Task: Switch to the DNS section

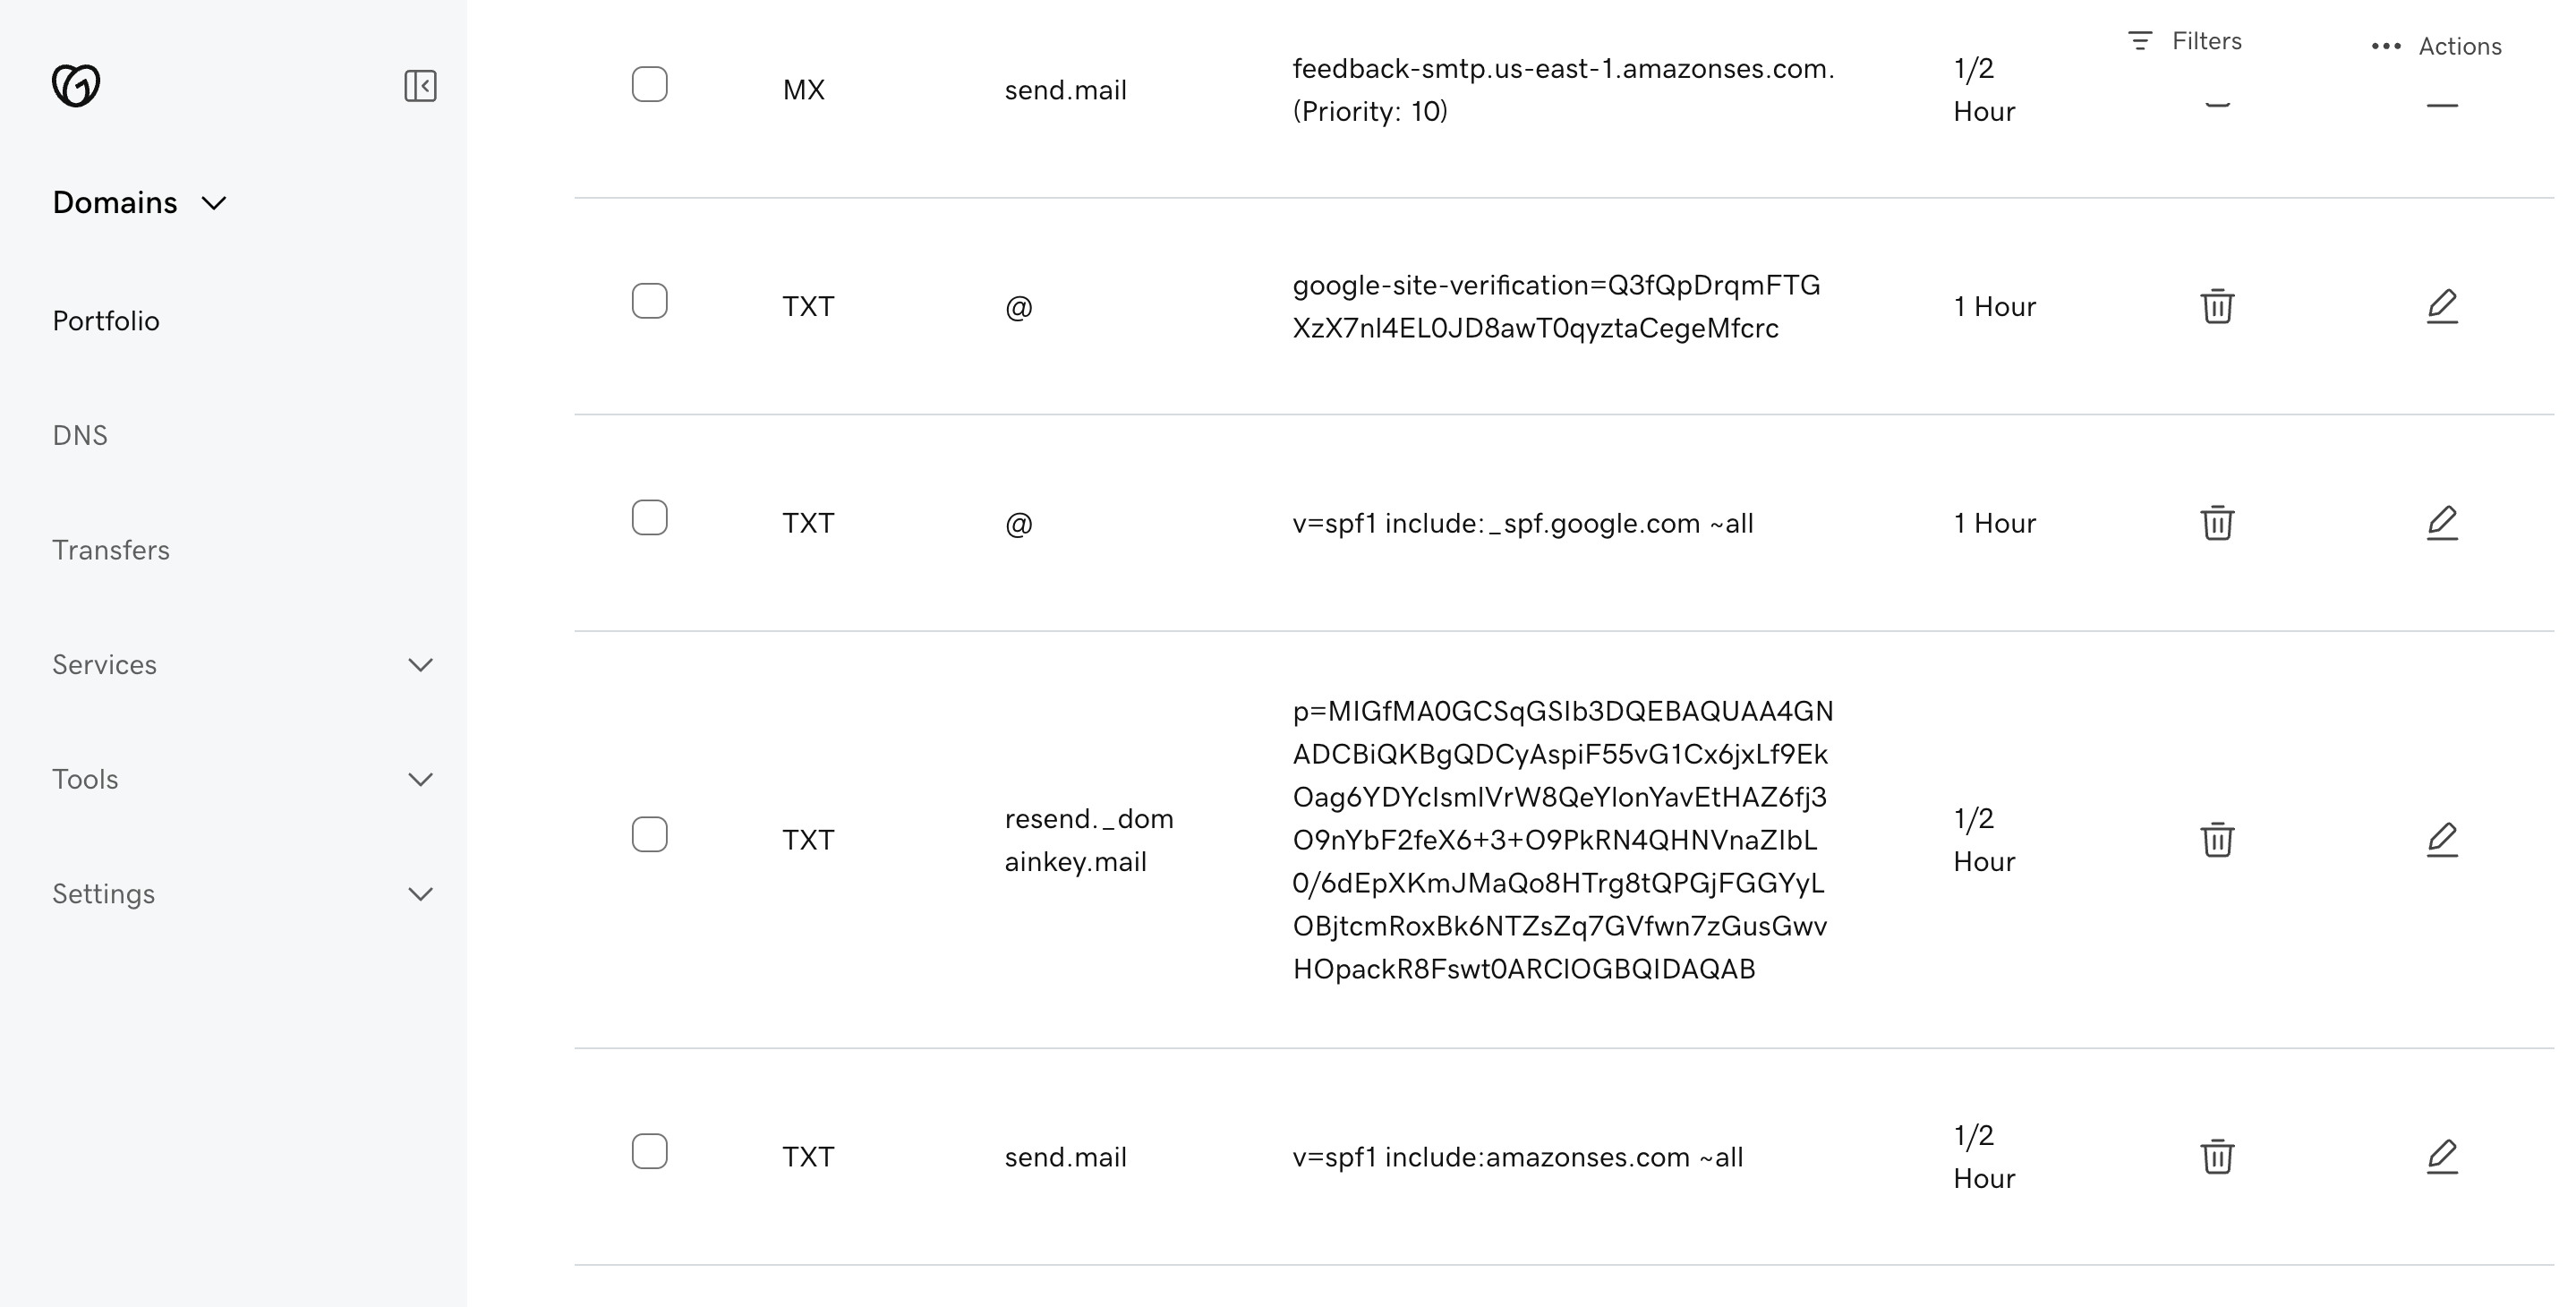Action: pyautogui.click(x=80, y=435)
